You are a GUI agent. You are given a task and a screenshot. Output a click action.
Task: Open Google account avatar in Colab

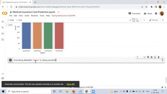click(x=162, y=14)
